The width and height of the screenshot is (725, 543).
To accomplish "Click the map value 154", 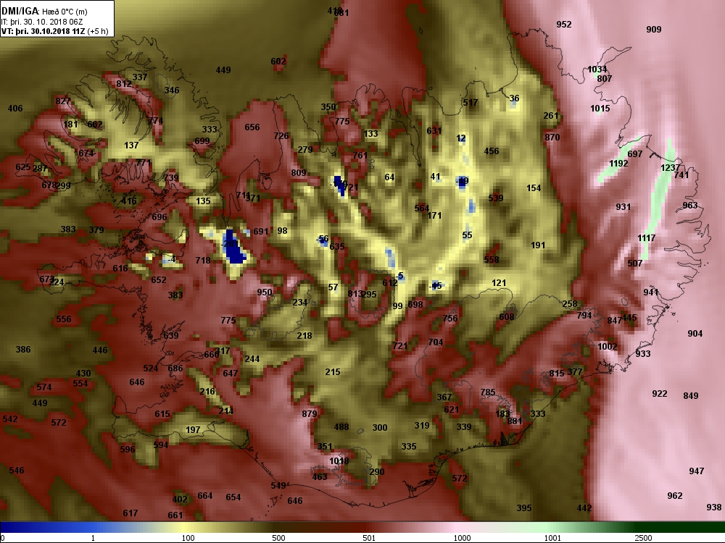I will point(534,188).
